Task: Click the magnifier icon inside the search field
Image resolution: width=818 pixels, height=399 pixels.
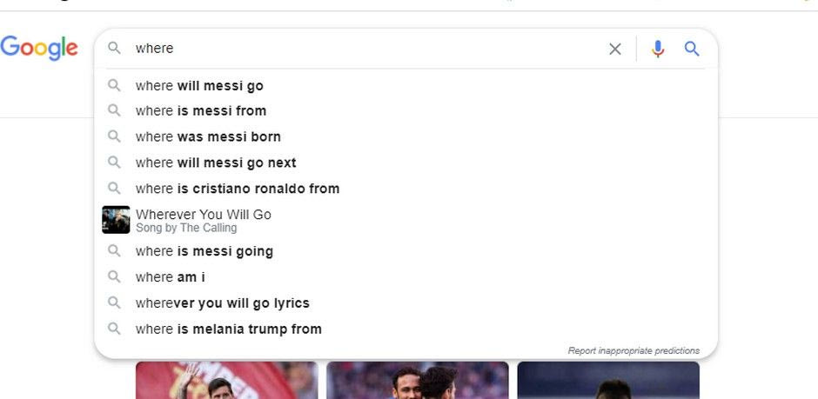Action: point(114,49)
